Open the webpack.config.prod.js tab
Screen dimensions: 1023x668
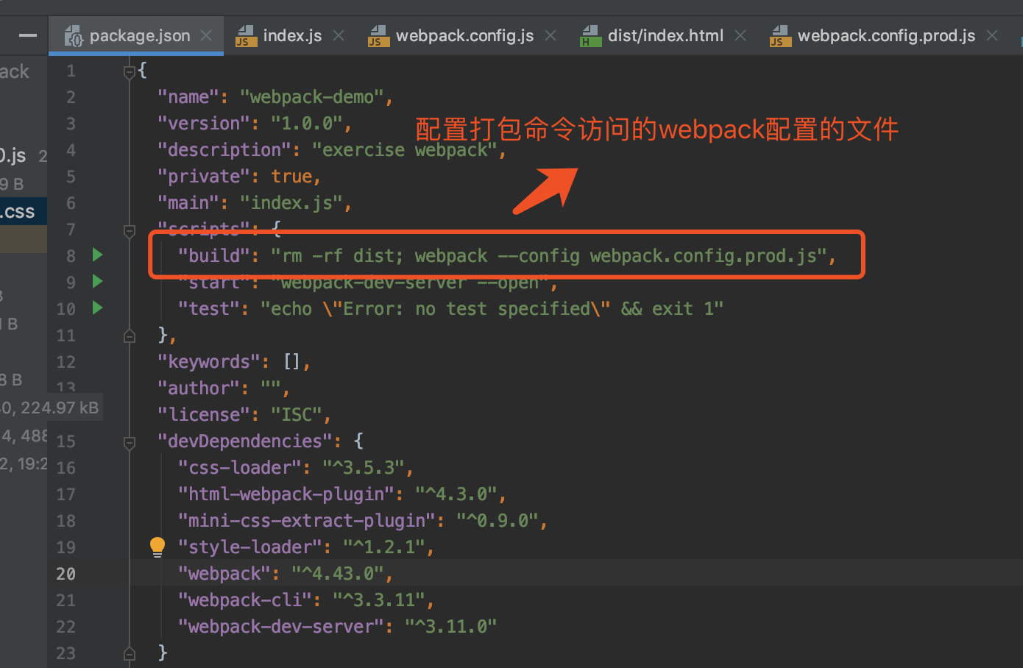[x=886, y=35]
